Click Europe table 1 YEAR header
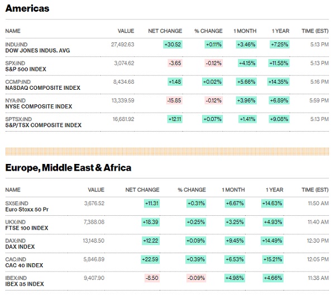The height and width of the screenshot is (295, 335). pyautogui.click(x=275, y=190)
